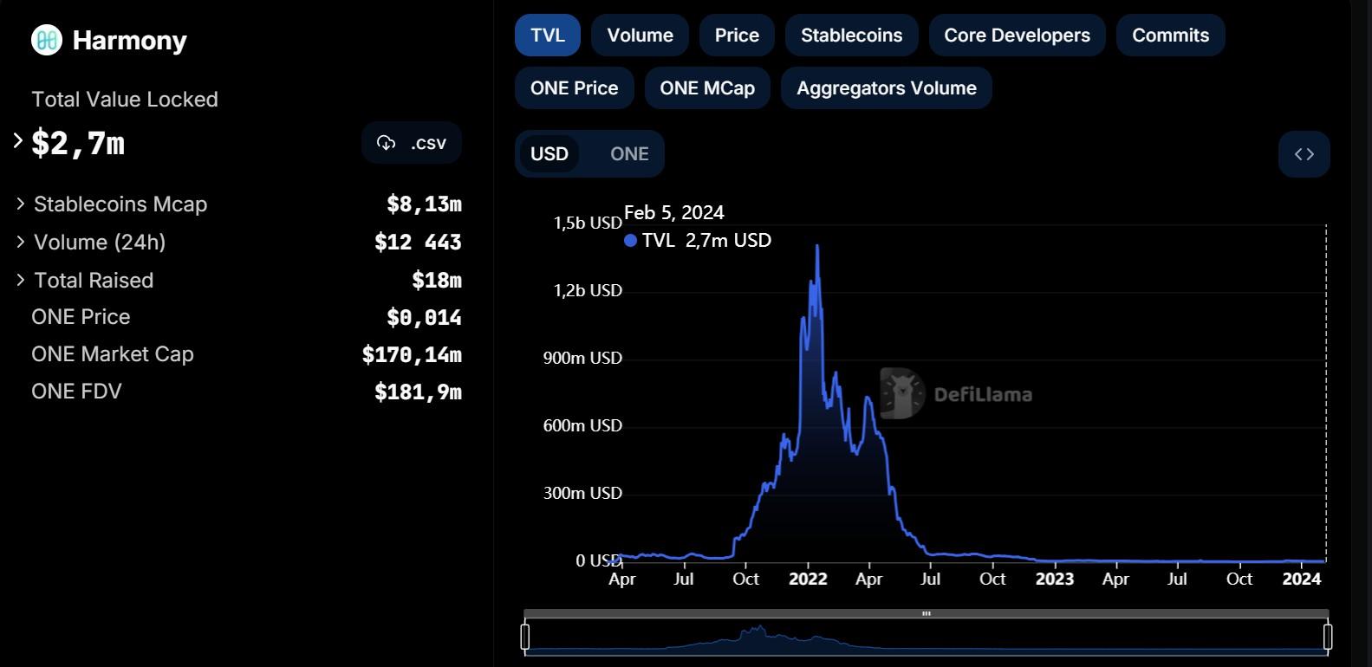Screen dimensions: 1372x667
Task: Switch chart denomination to USD
Action: pos(549,154)
